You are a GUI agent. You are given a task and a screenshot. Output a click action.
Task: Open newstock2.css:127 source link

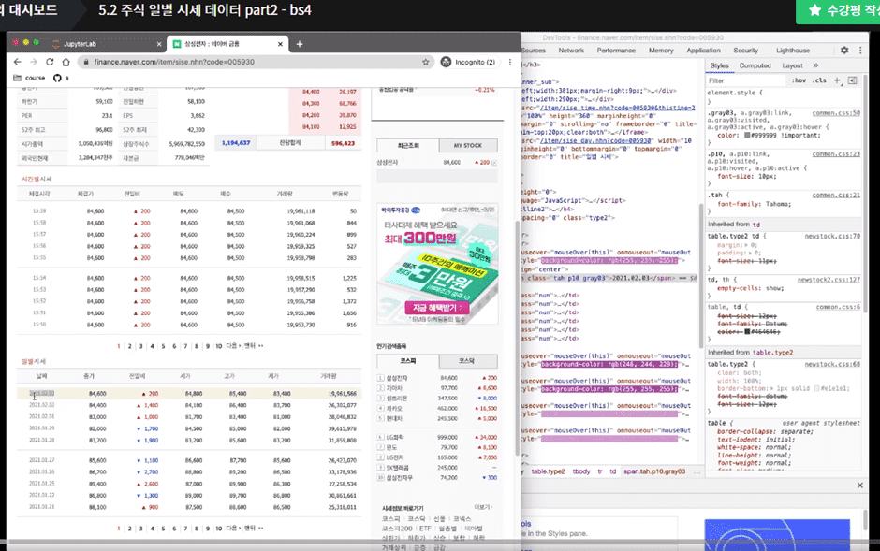click(x=829, y=279)
